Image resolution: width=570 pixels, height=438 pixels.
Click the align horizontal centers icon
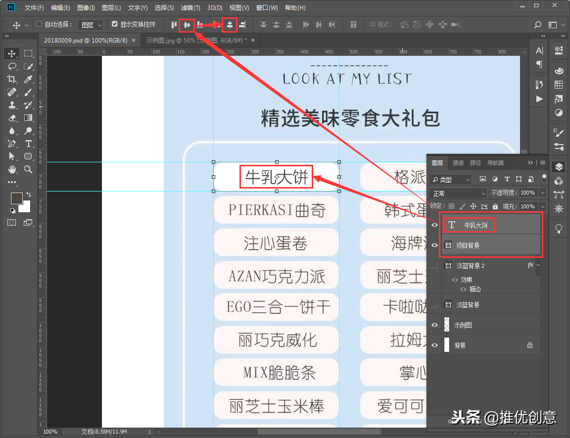(230, 25)
